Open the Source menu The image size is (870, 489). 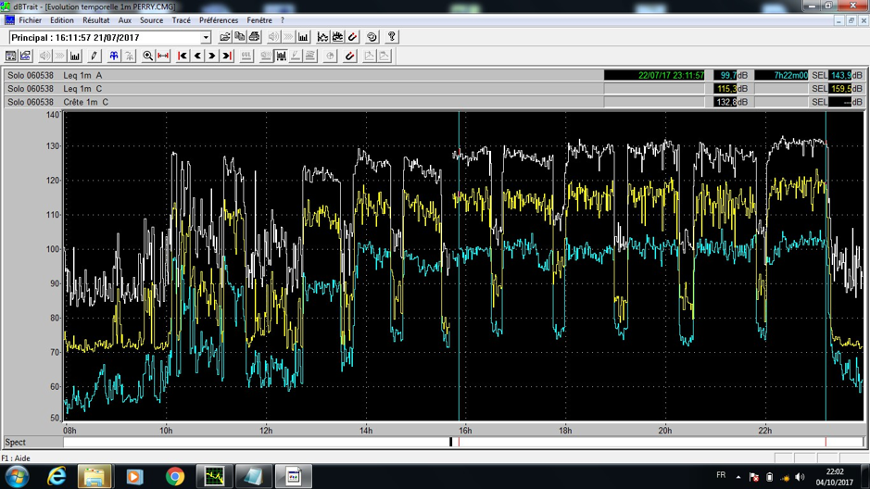click(x=151, y=20)
